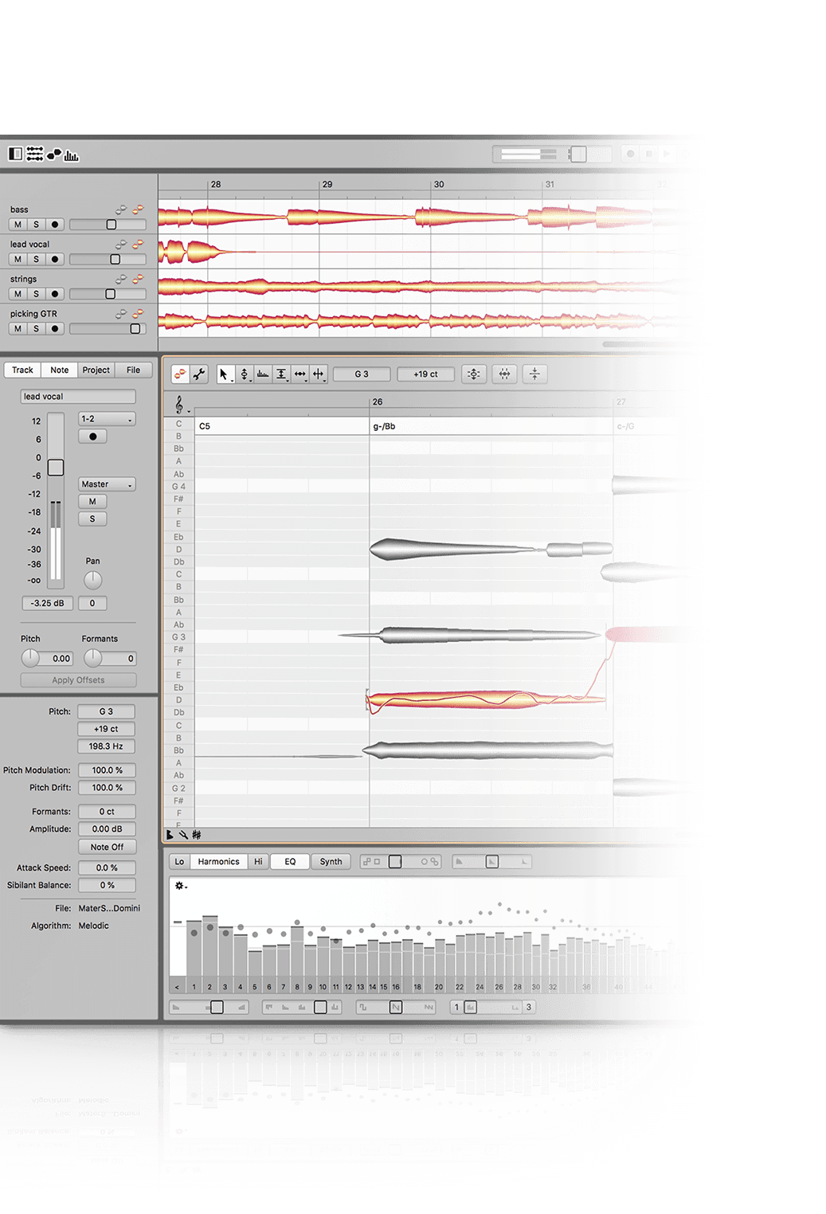Select the main arrow tool
826x1214 pixels.
[223, 374]
